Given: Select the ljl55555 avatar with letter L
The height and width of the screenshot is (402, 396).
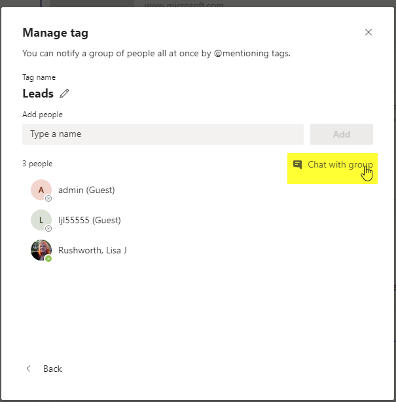Looking at the screenshot, I should [41, 220].
